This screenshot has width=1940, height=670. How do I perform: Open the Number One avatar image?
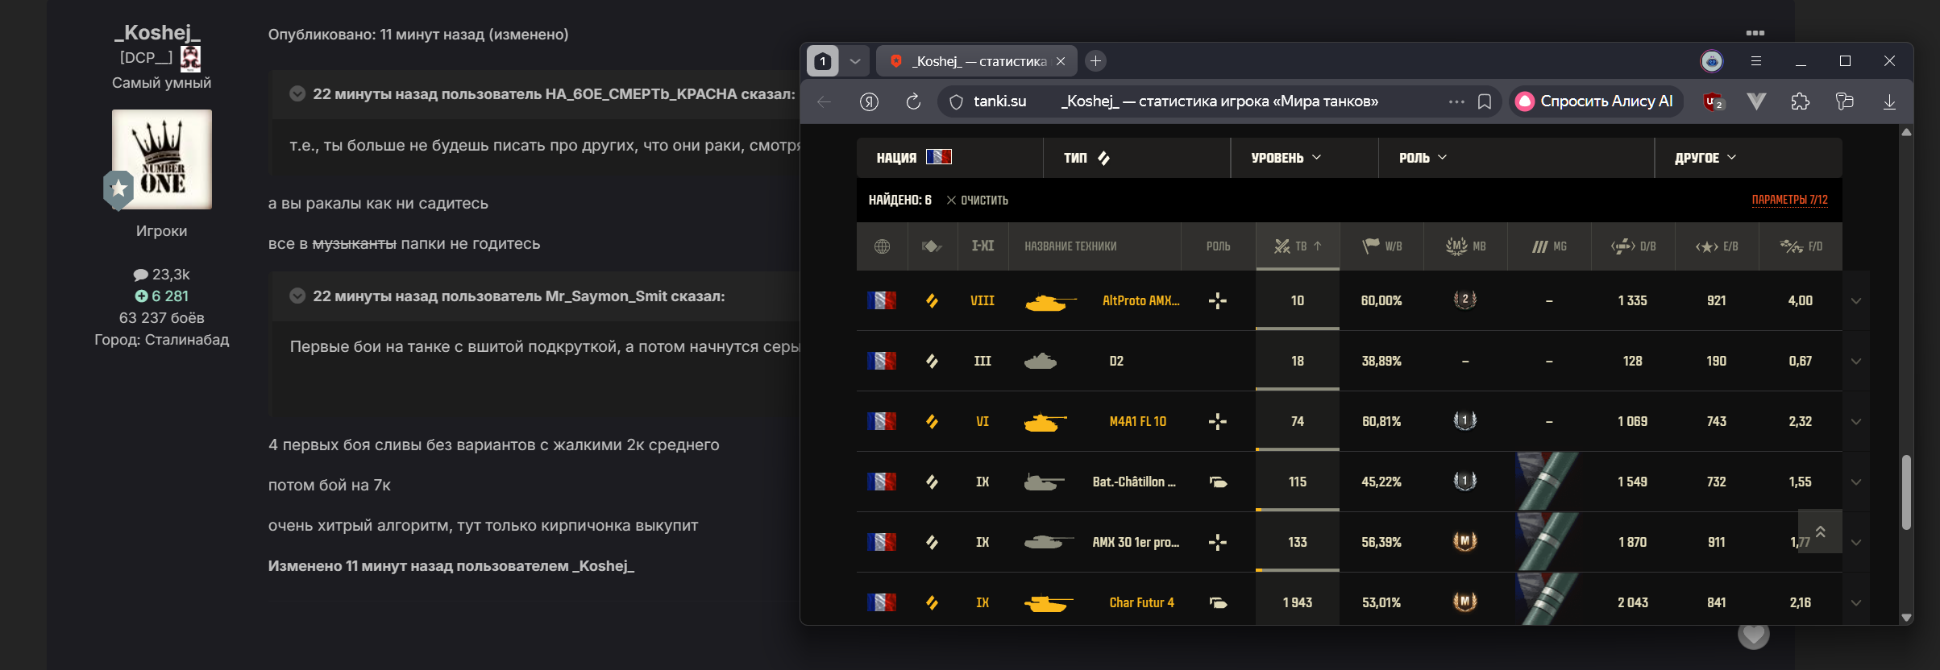tap(161, 159)
